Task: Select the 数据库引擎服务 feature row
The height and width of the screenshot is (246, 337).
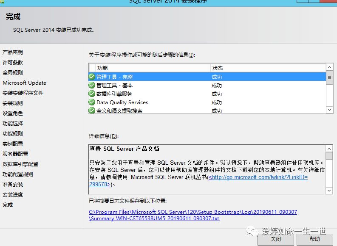Action: pos(207,94)
